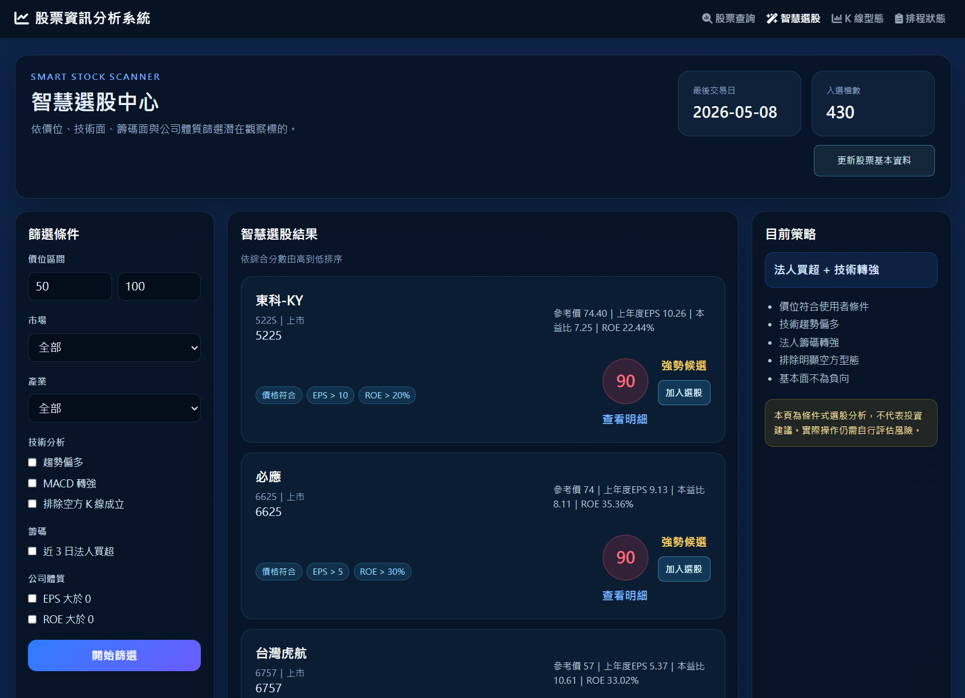Click the 法人買超 + 技術轉強 strategy box
Screen dimensions: 965x698
pyautogui.click(x=851, y=270)
